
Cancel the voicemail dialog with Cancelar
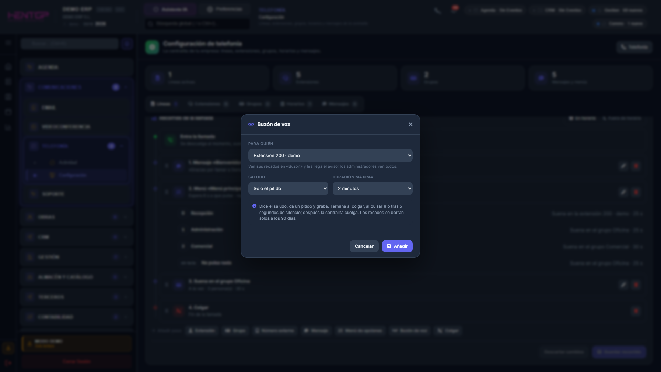[x=364, y=246]
